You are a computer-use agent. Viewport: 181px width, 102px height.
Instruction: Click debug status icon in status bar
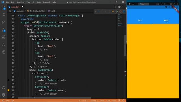pos(12,101)
